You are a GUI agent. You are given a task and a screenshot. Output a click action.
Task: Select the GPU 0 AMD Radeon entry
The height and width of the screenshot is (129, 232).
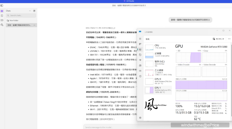[x=158, y=81]
